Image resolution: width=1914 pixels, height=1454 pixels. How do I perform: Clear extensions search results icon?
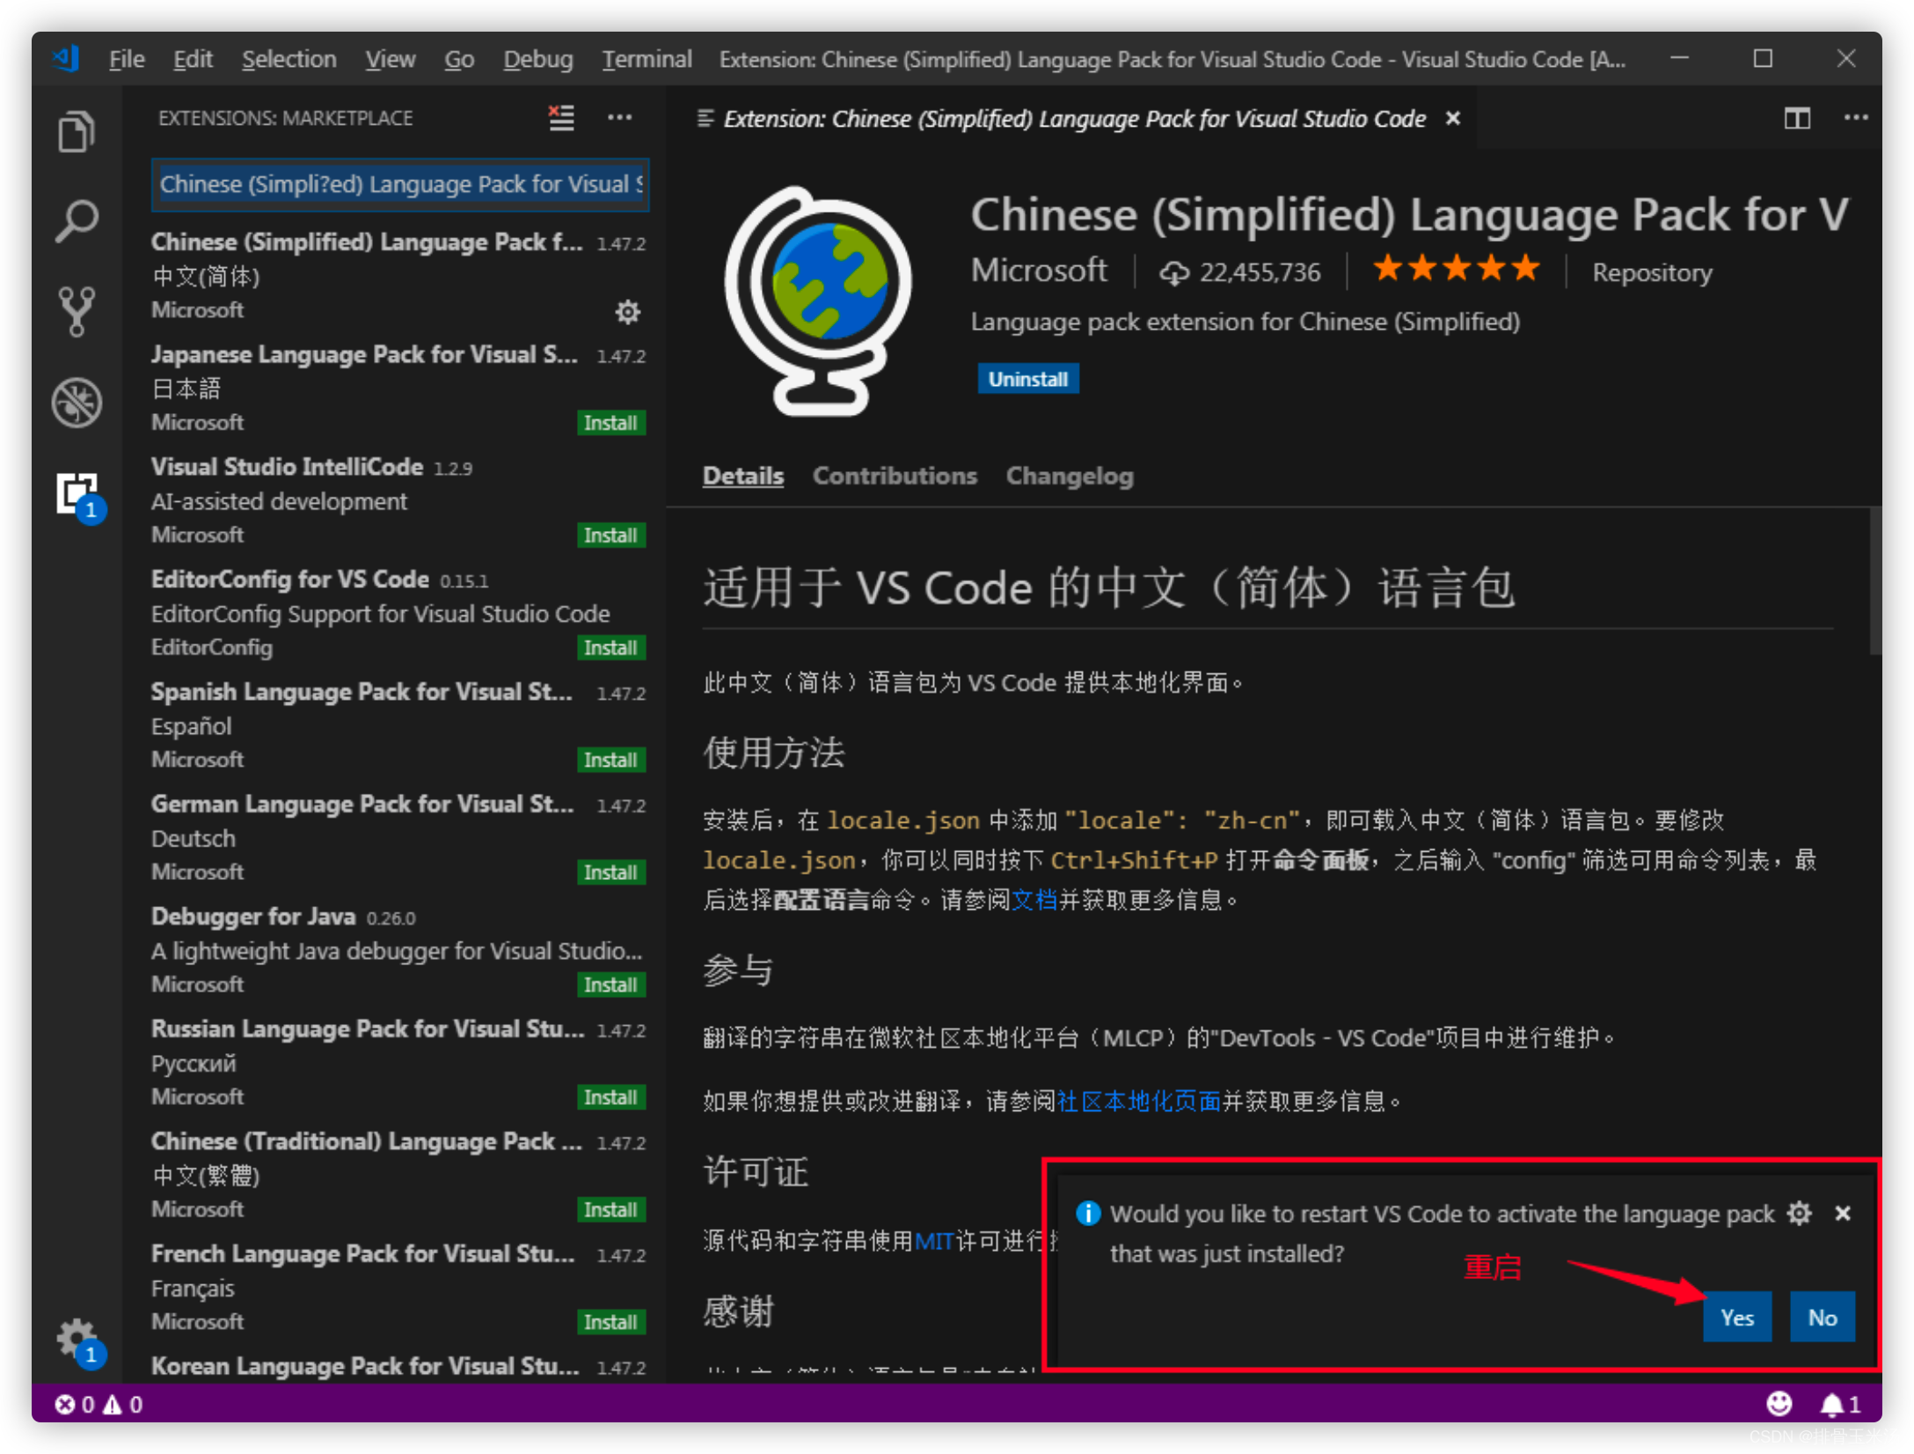pyautogui.click(x=561, y=117)
